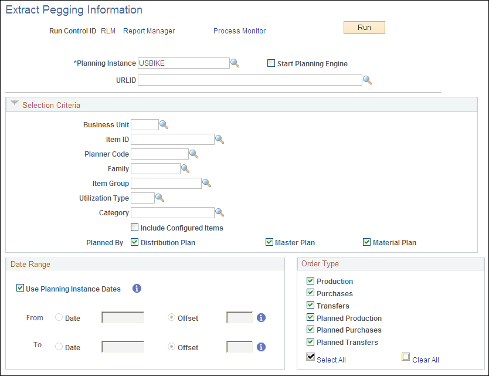Image resolution: width=489 pixels, height=376 pixels.
Task: Enable the Start Planning Engine checkbox
Action: pos(271,63)
